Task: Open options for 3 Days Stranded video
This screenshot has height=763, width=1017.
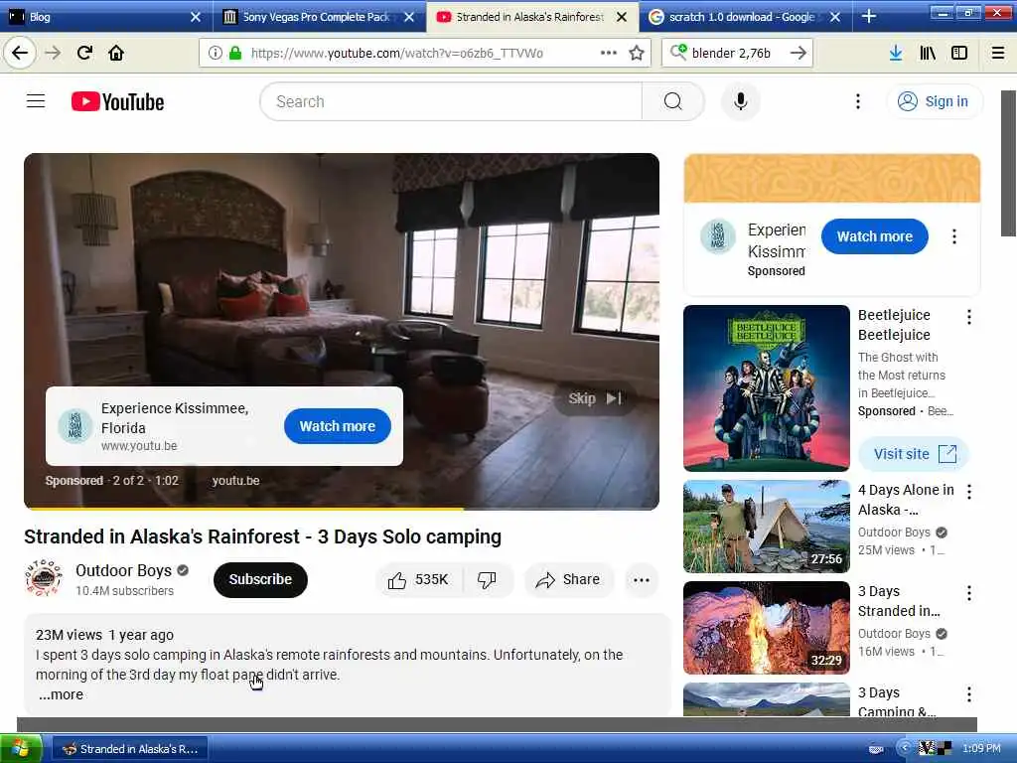Action: (968, 593)
